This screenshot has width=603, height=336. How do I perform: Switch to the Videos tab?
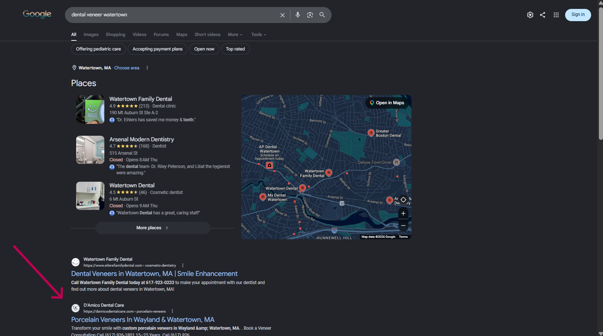click(x=140, y=34)
